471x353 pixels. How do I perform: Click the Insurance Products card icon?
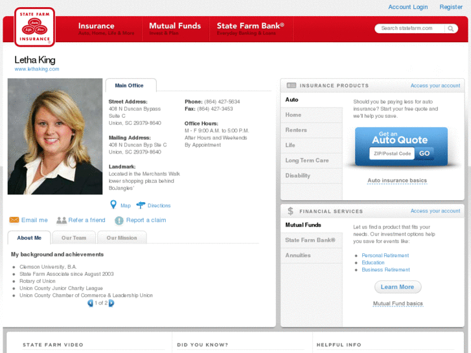pyautogui.click(x=291, y=85)
